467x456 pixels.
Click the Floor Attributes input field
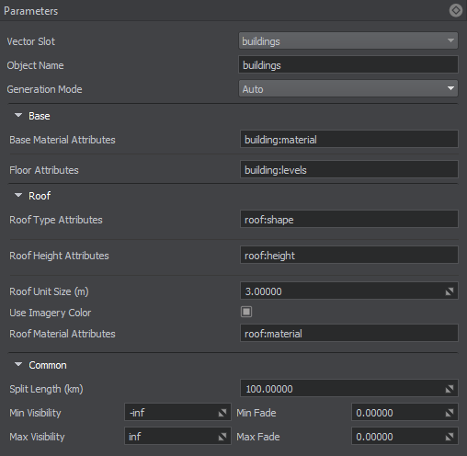349,169
